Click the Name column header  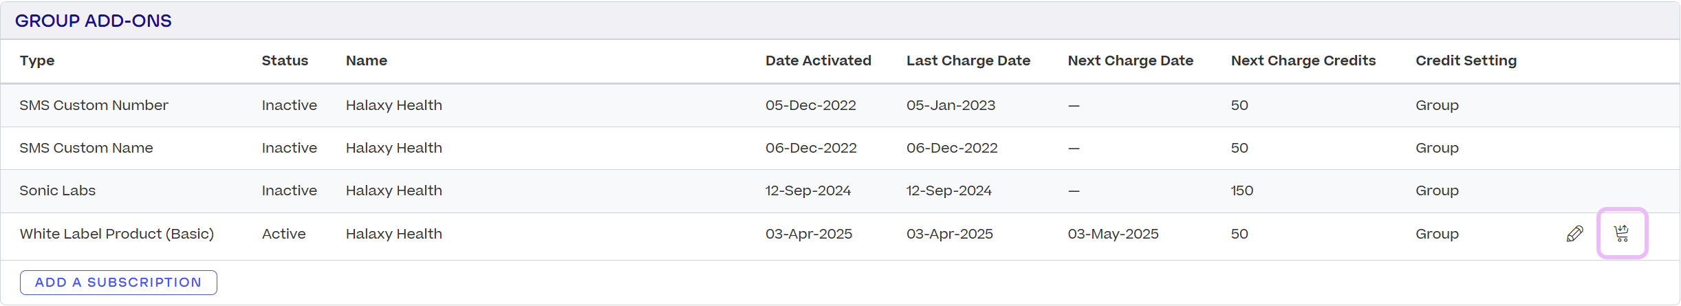click(x=367, y=61)
